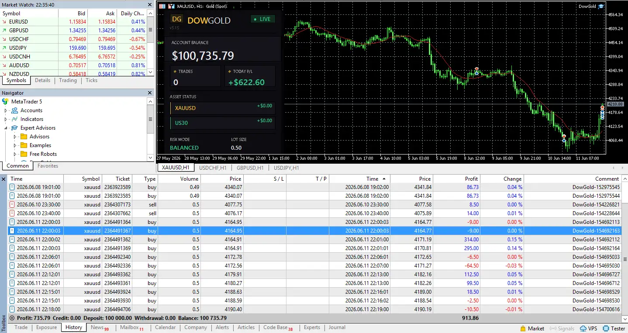Click the DG logo badge in dashboard
Viewport: 628px width, 333px height.
(x=177, y=19)
